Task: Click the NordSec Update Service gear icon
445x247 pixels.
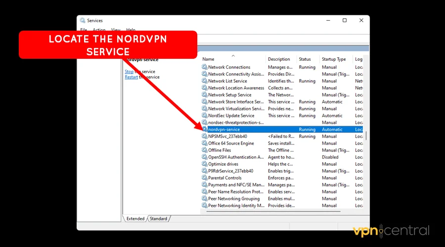Action: tap(204, 116)
